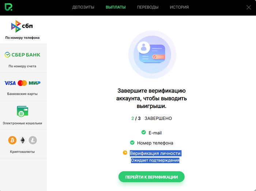This screenshot has width=256, height=191.
Task: Go to the ИСТОРИЯ tab
Action: click(179, 7)
